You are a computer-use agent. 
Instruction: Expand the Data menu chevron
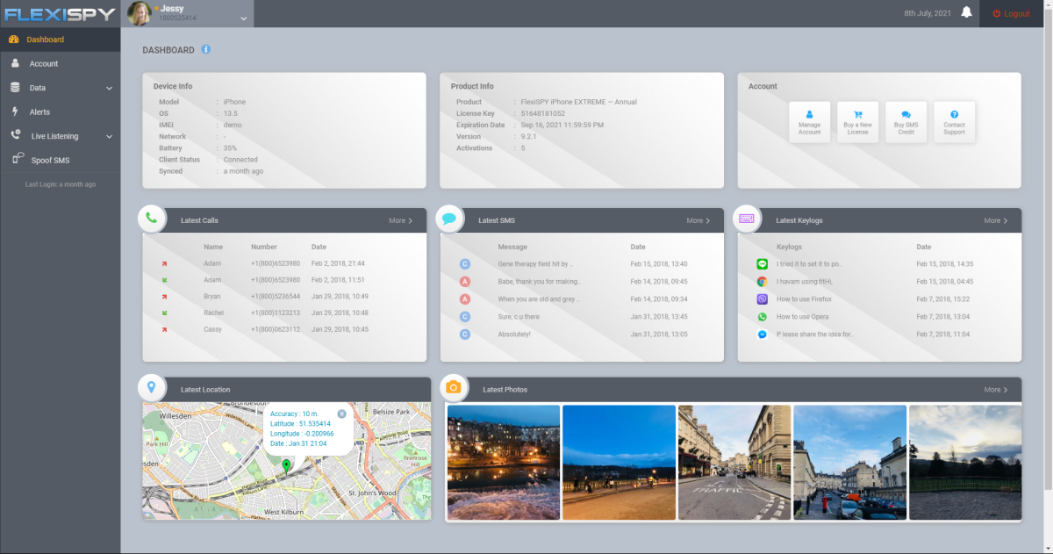[110, 89]
